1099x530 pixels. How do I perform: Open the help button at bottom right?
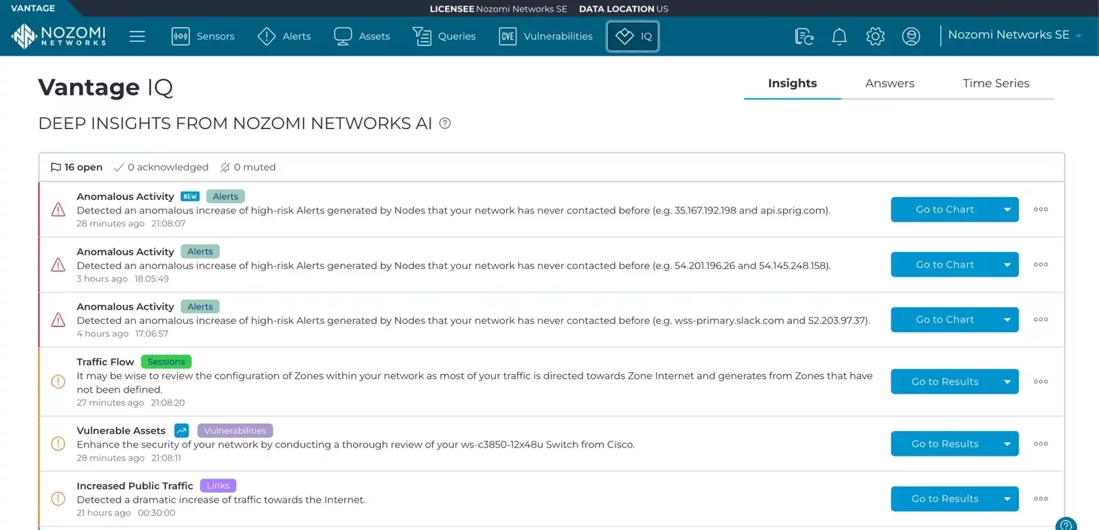(x=1066, y=525)
